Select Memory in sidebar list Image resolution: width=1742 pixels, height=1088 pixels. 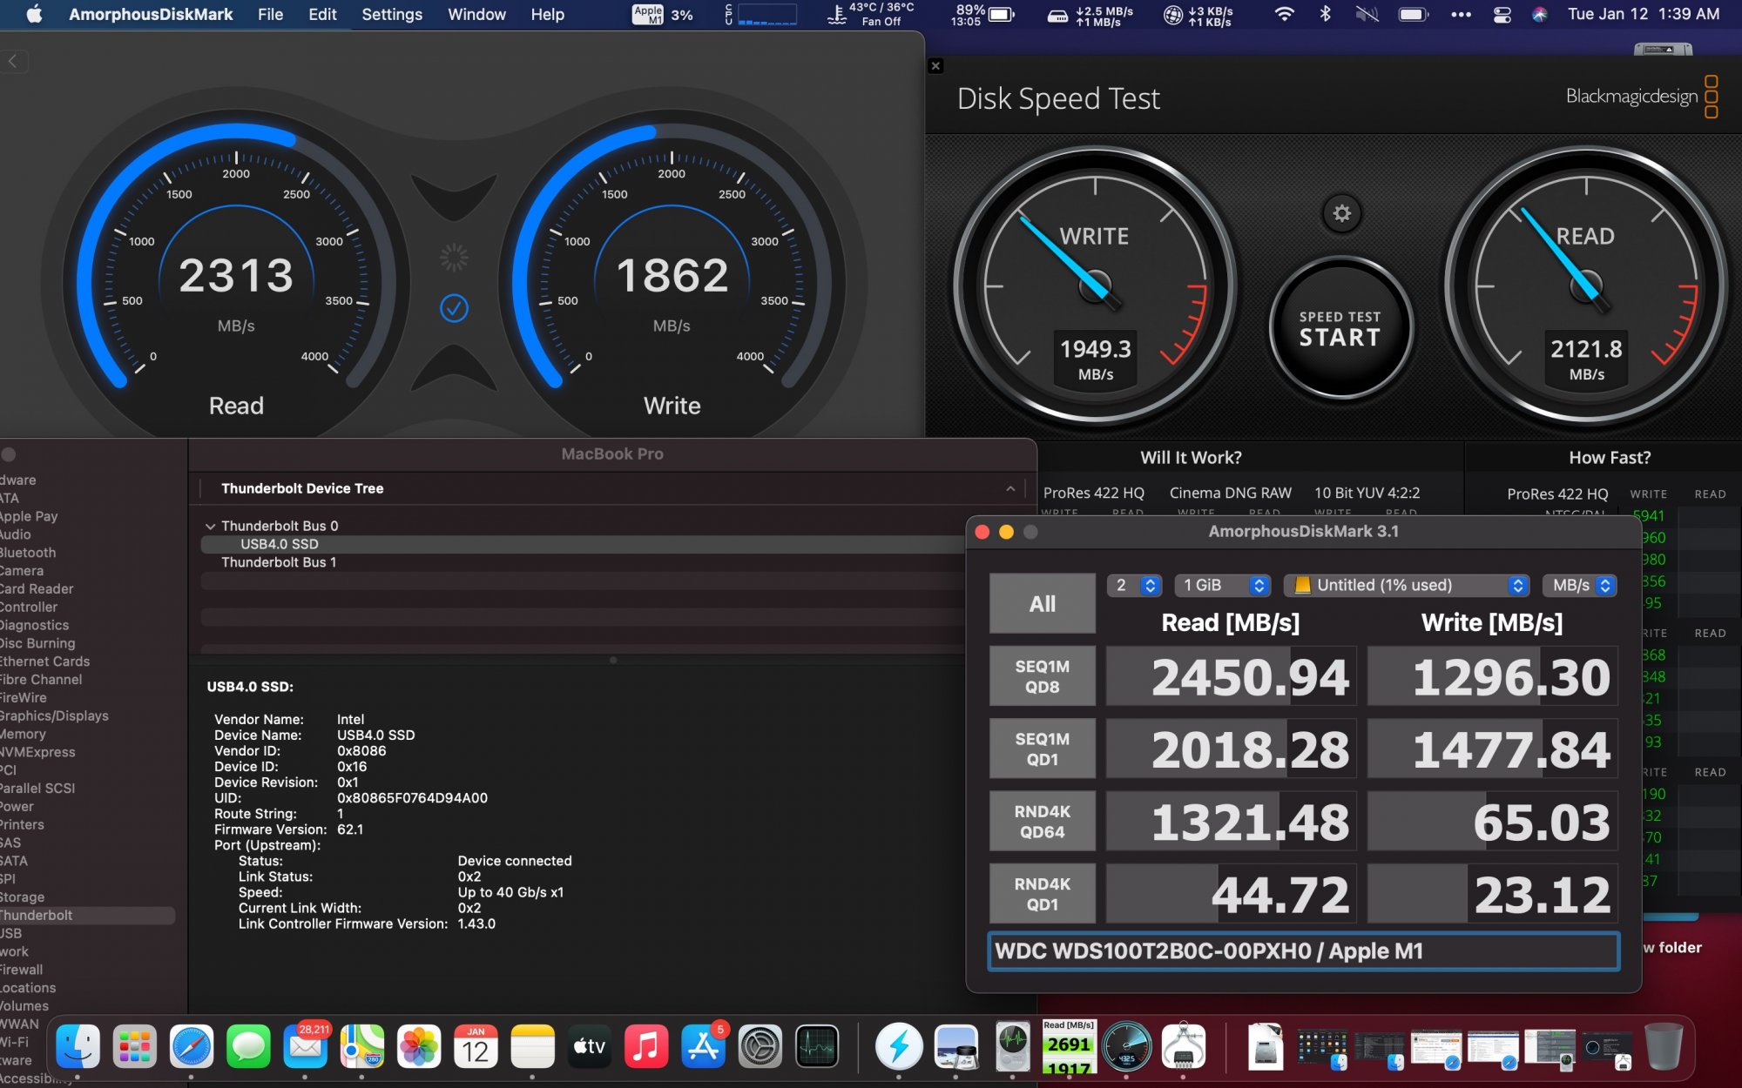[23, 734]
